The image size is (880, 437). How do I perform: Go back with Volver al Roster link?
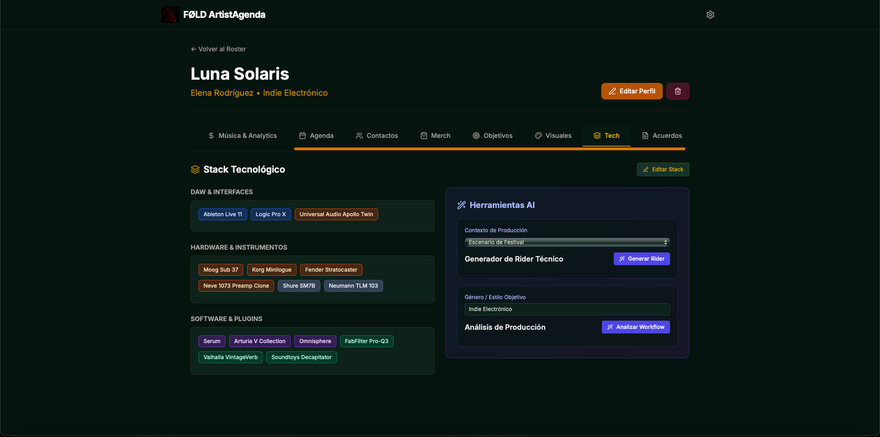click(x=218, y=49)
